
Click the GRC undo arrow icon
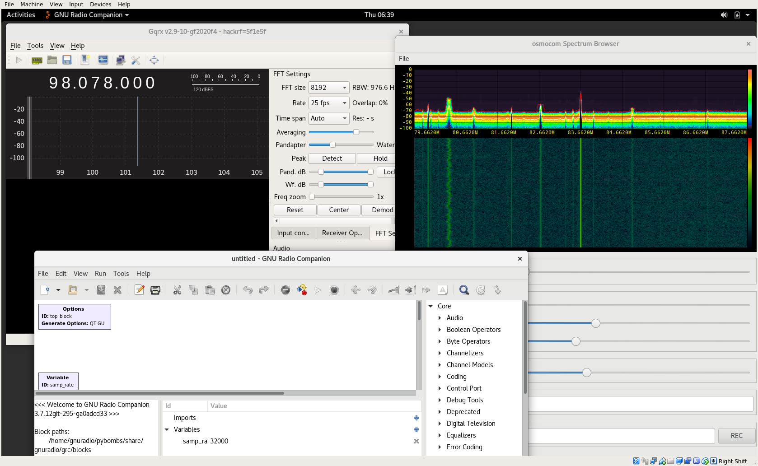pyautogui.click(x=248, y=290)
